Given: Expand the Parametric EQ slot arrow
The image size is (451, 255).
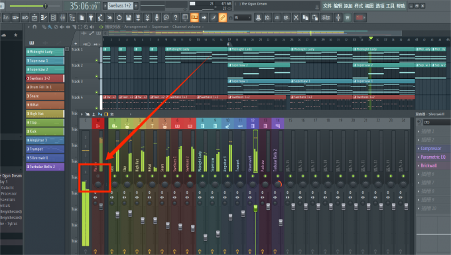Looking at the screenshot, I should pyautogui.click(x=419, y=157).
